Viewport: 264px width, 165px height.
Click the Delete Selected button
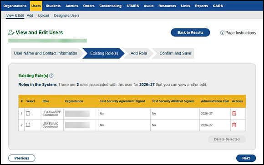tap(227, 139)
